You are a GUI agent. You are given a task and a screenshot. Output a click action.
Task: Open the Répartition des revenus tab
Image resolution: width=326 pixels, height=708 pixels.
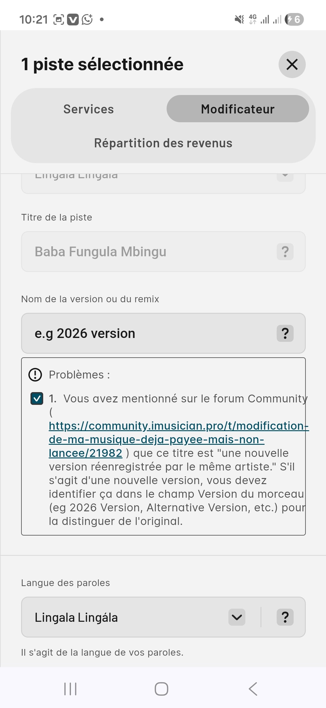coord(163,143)
